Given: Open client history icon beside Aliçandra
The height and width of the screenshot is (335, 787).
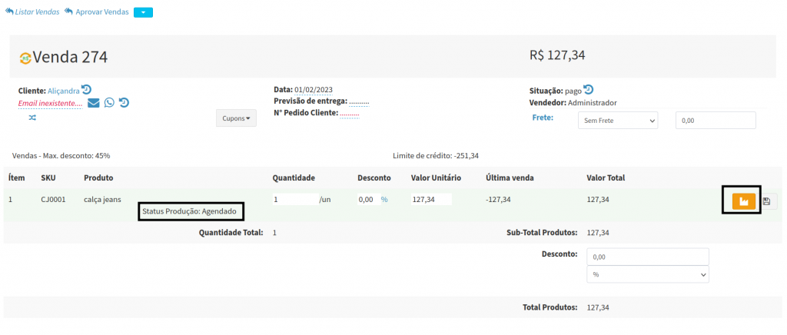Looking at the screenshot, I should click(87, 89).
